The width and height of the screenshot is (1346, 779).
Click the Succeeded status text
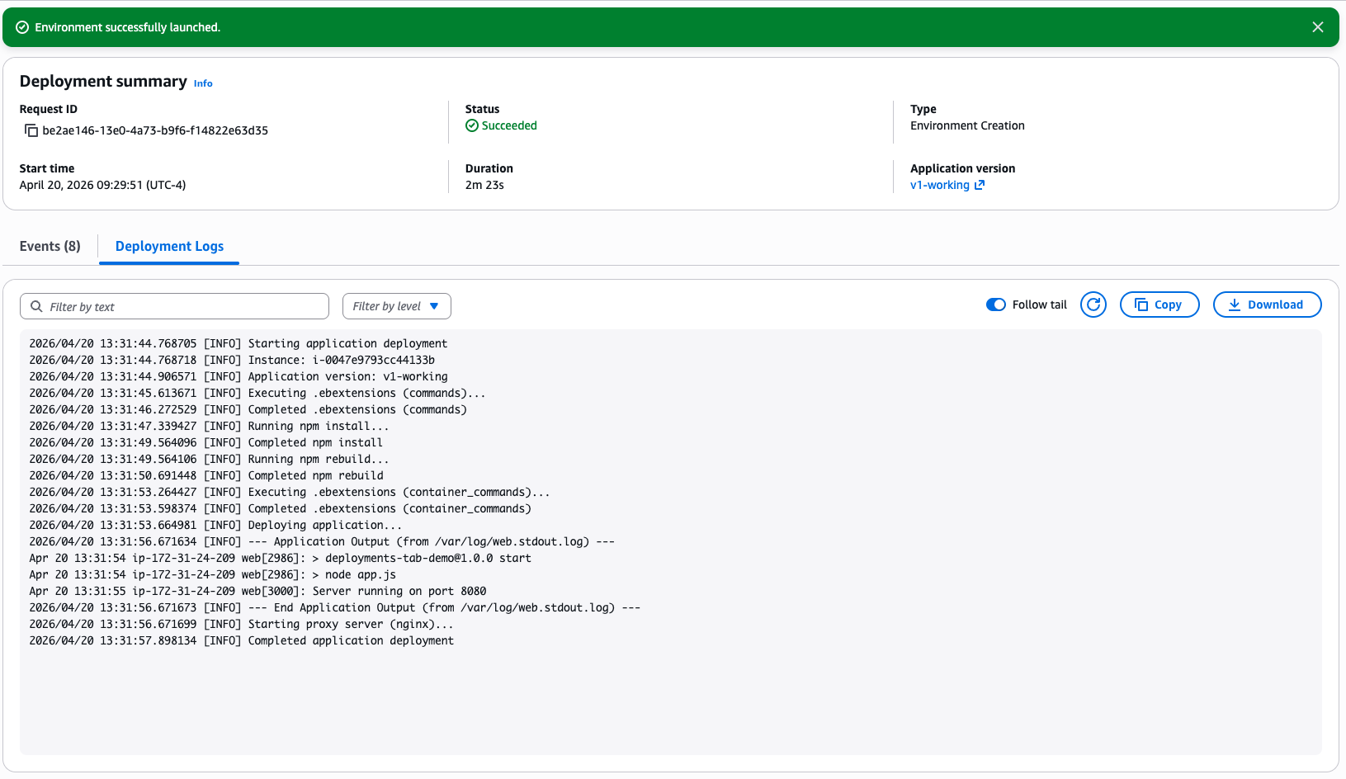(509, 125)
